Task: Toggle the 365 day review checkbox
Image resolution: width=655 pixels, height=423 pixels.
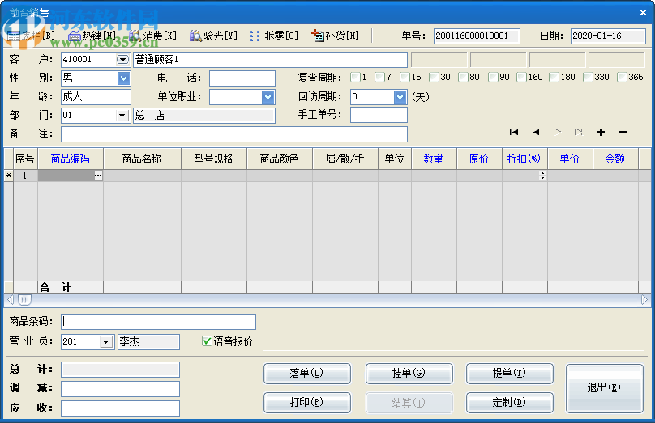Action: coord(622,77)
